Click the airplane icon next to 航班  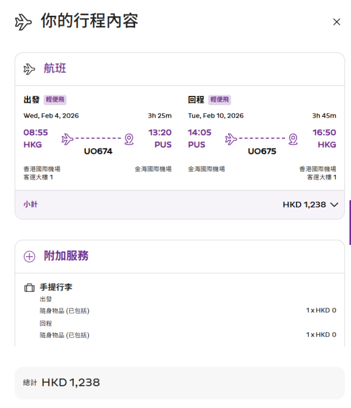coord(29,69)
